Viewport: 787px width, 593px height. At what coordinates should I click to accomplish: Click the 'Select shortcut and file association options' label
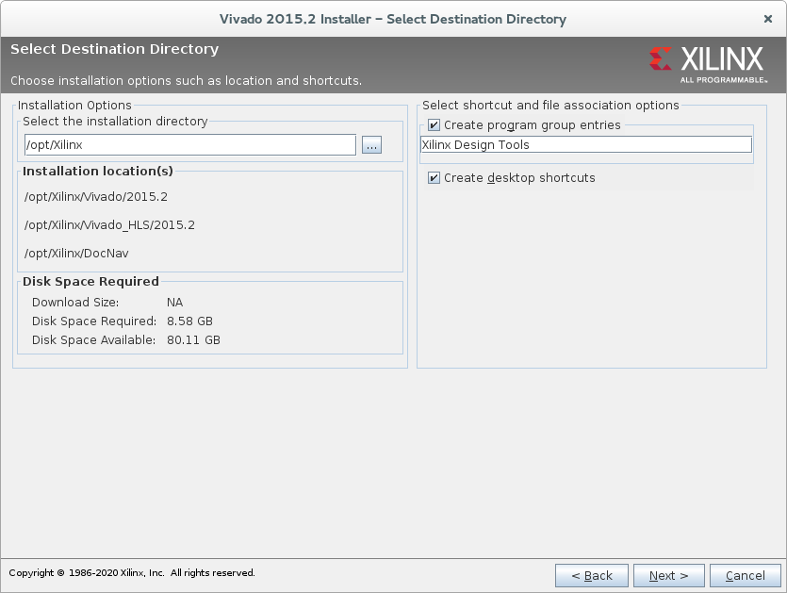click(550, 106)
